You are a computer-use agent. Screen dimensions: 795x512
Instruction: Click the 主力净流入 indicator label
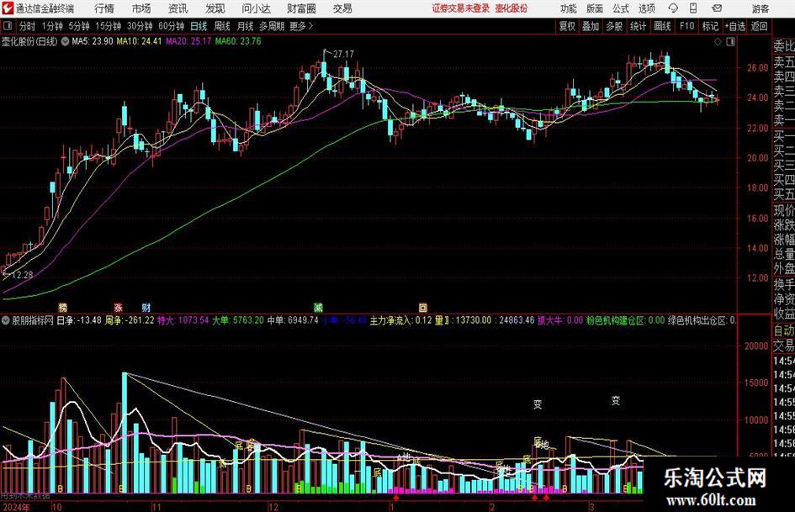[x=392, y=320]
